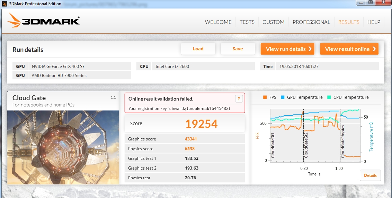
Task: Click the 'For notebooks and home PCs' subtitle
Action: 43,105
